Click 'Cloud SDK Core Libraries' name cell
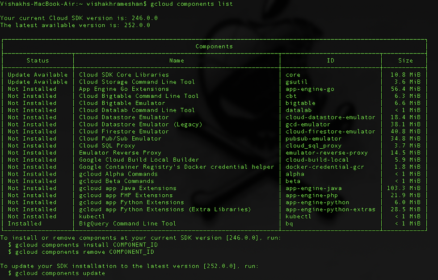Screen dimensions: 438x280 click(x=124, y=75)
